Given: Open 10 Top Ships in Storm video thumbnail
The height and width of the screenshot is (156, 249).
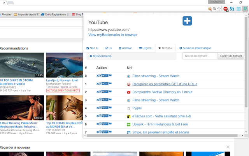Looking at the screenshot, I should 22,65.
